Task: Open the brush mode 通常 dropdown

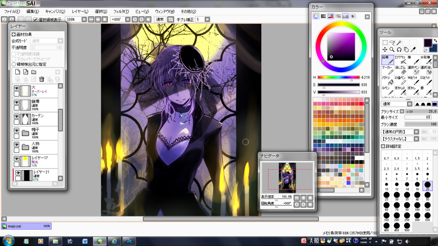Action: pyautogui.click(x=409, y=104)
